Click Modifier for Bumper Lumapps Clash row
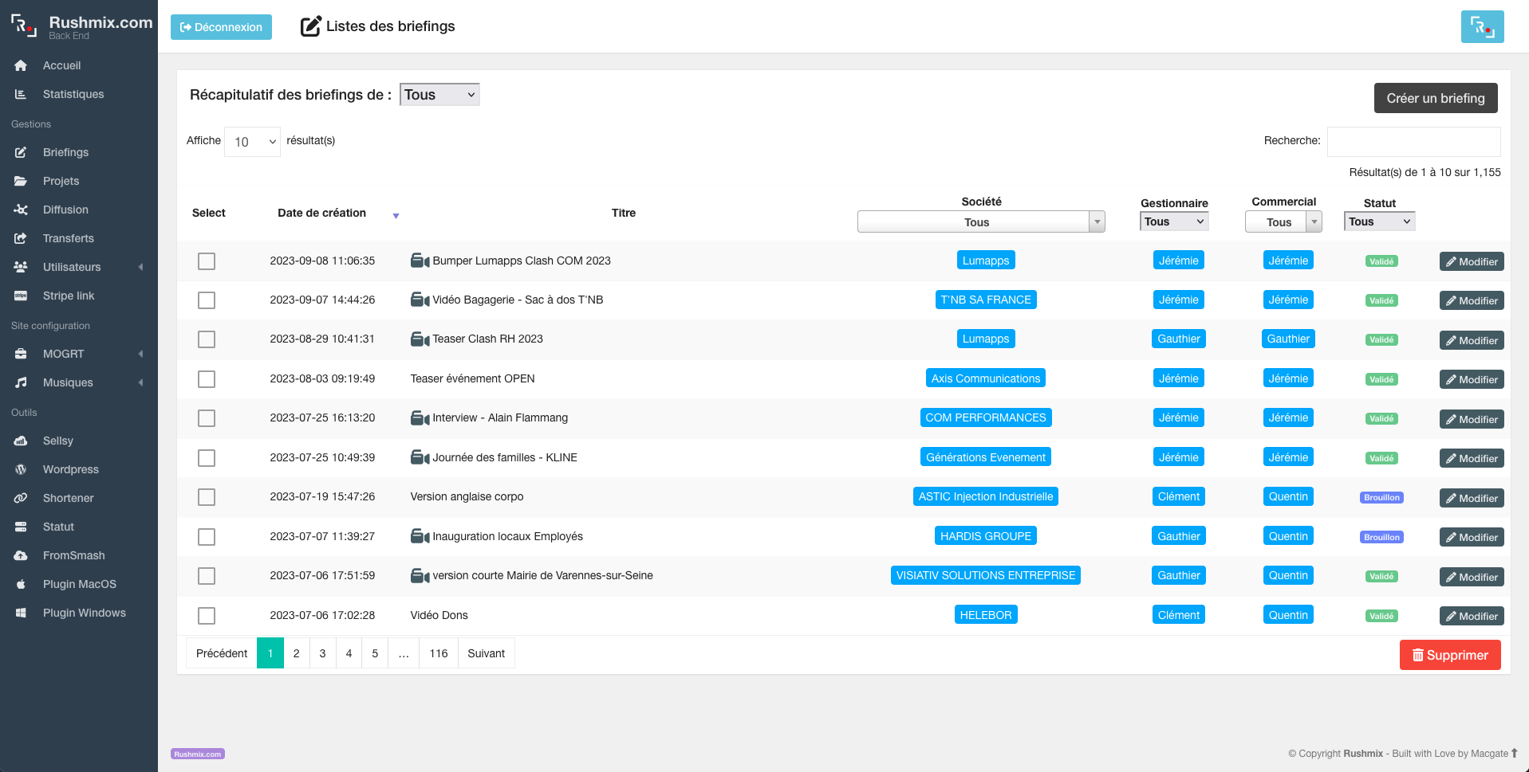This screenshot has height=772, width=1529. (1472, 261)
